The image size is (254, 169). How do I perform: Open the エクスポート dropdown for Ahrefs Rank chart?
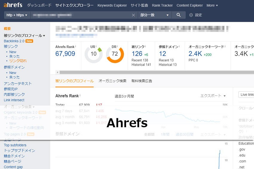pyautogui.click(x=213, y=96)
